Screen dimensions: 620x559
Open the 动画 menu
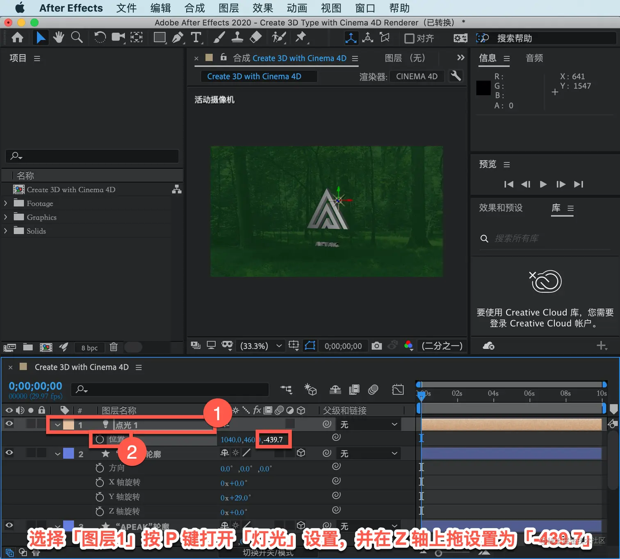297,8
